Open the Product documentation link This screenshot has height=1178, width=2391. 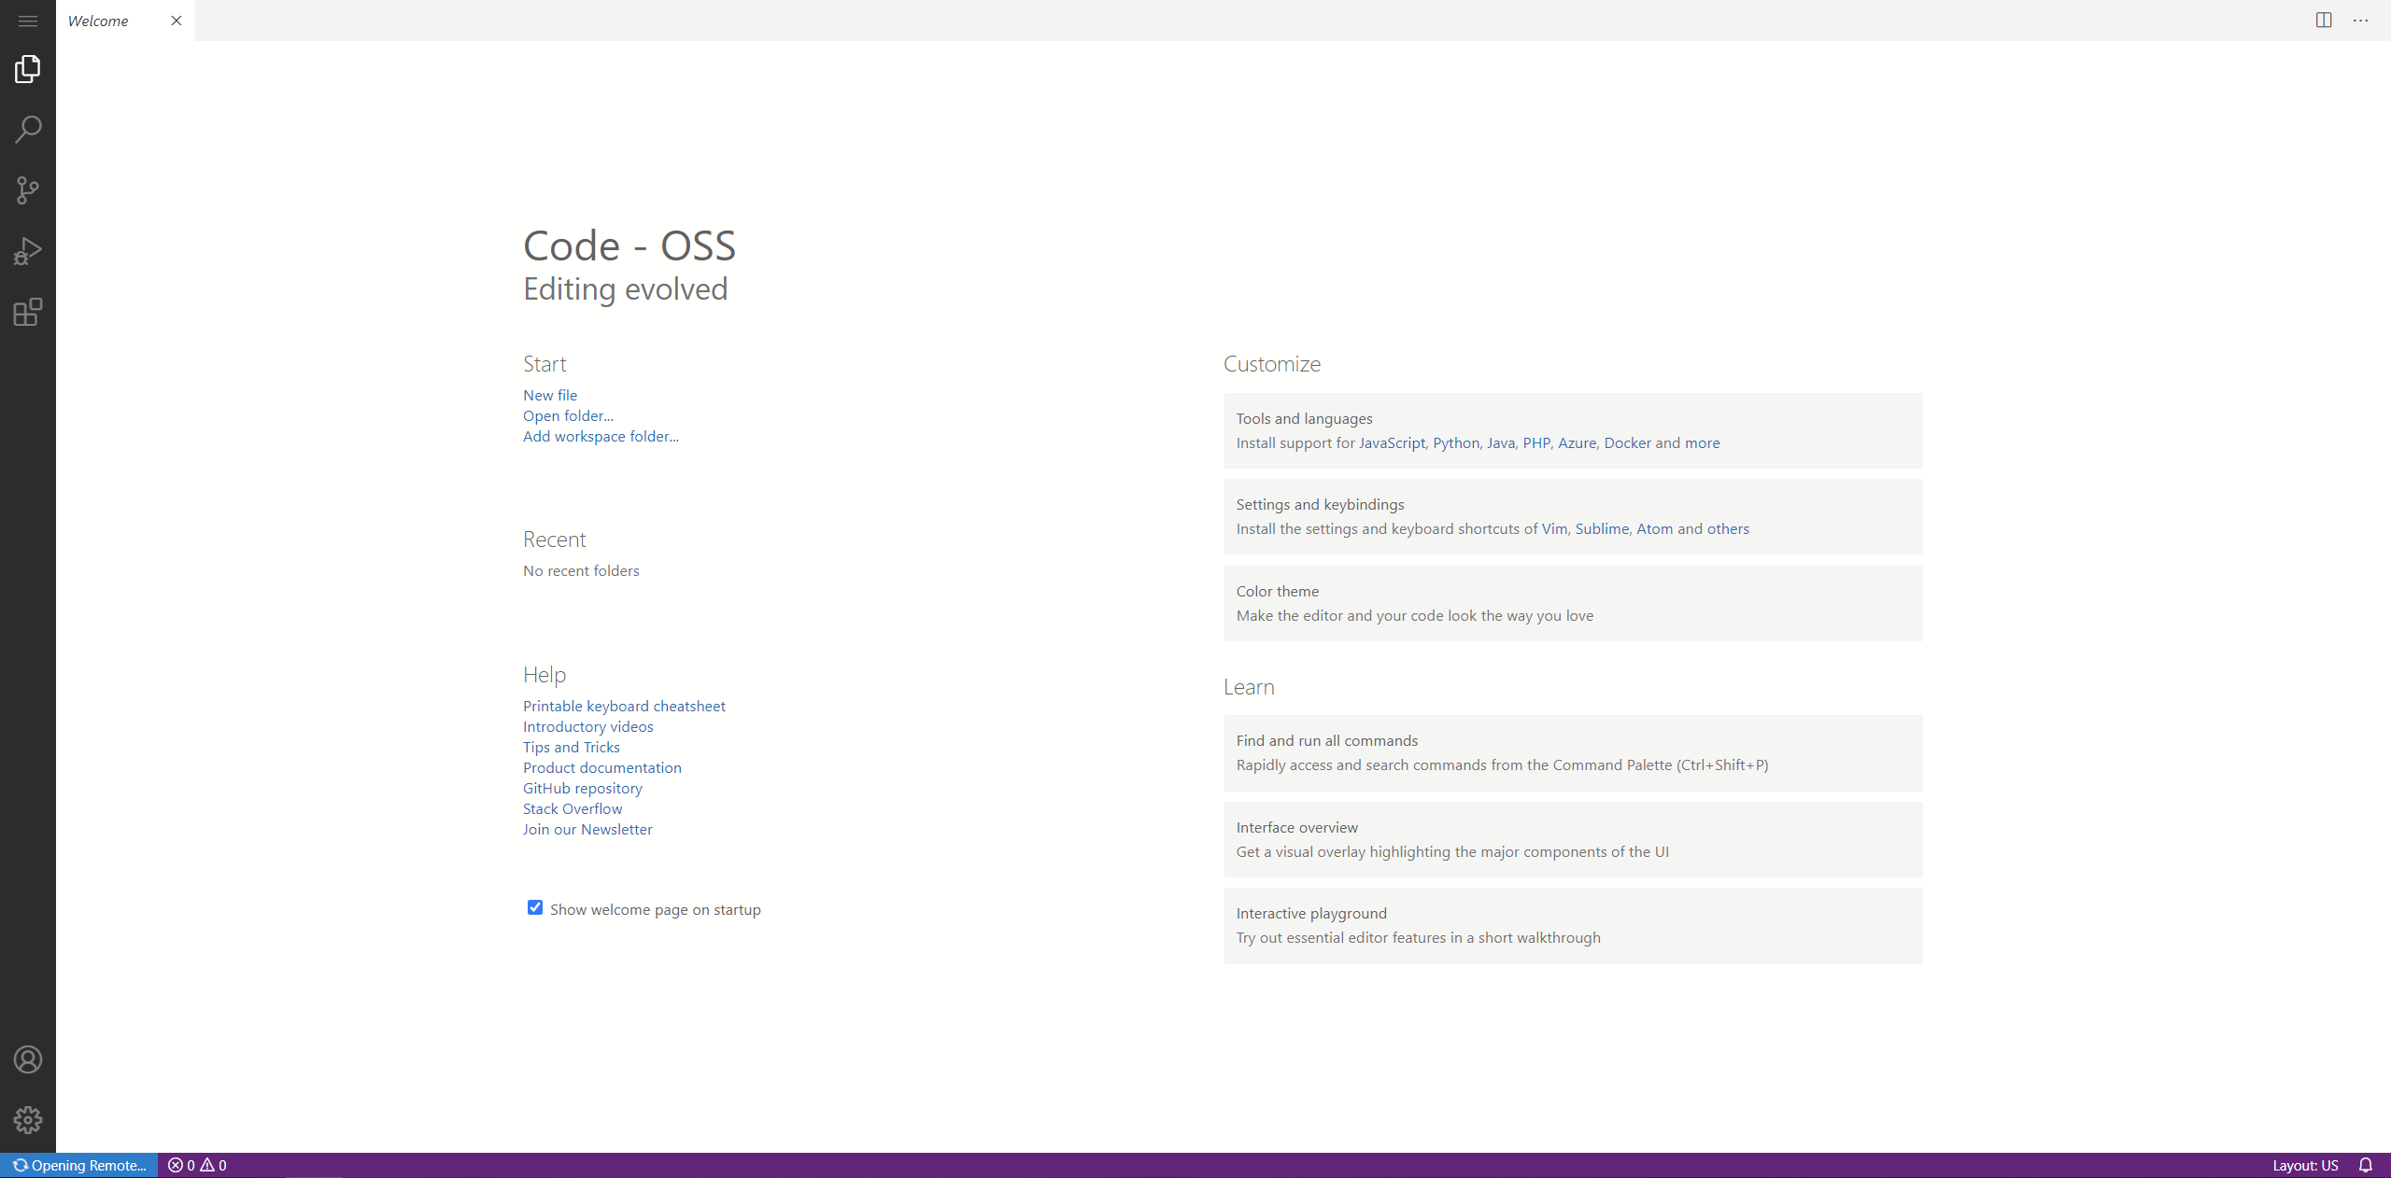point(602,767)
